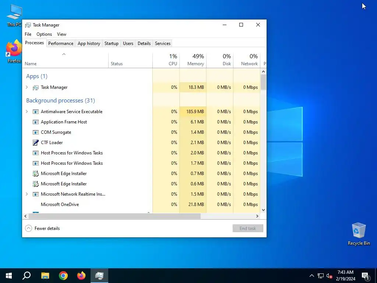The height and width of the screenshot is (283, 377).
Task: Sort processes by CPU column
Action: 166,60
